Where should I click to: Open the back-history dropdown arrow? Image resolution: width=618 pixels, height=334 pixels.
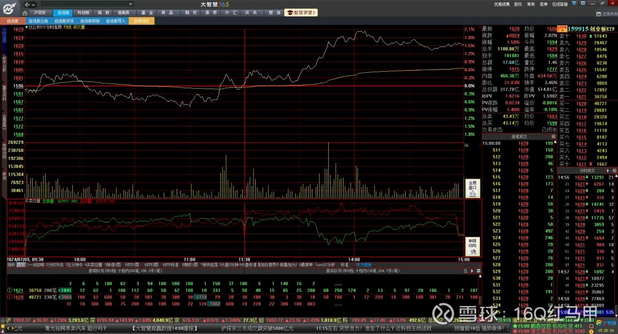click(34, 4)
